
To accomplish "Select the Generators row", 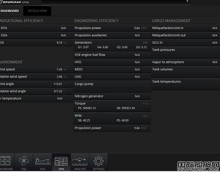I will pos(112,45).
